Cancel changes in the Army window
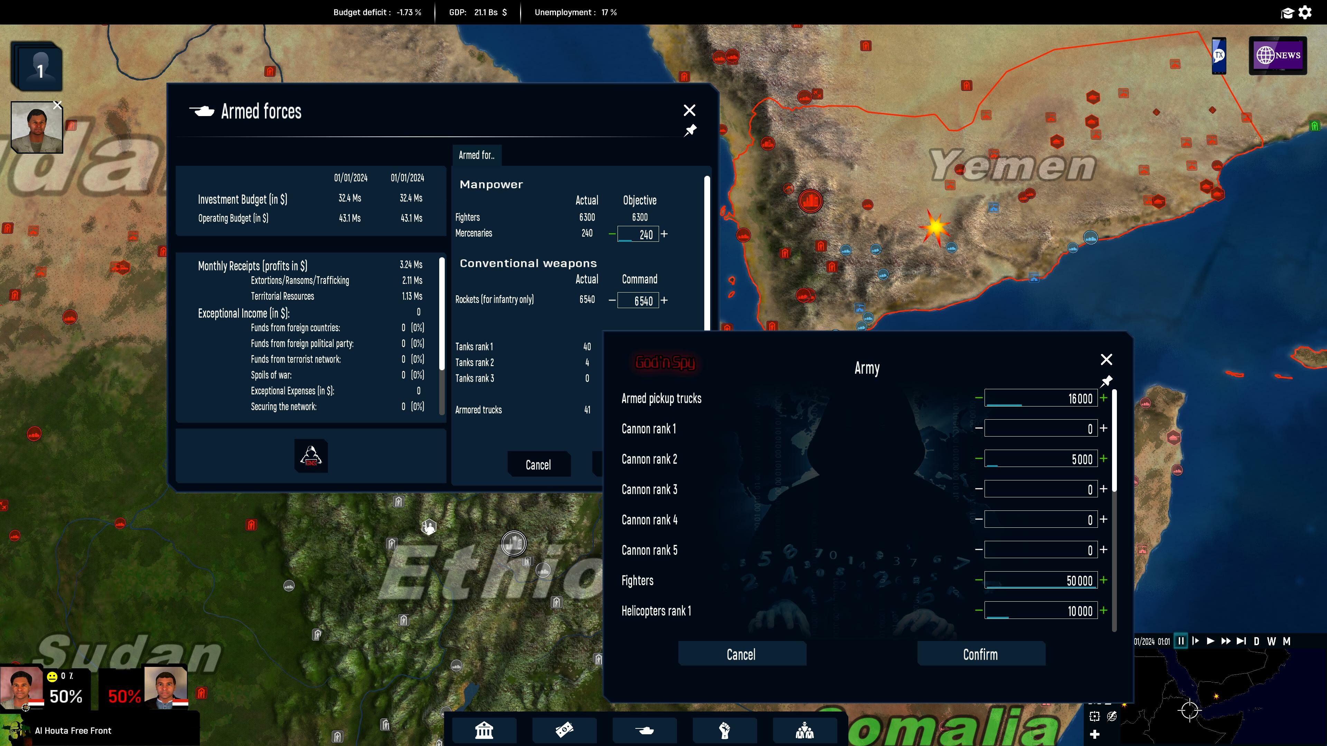The height and width of the screenshot is (746, 1327). click(x=742, y=654)
